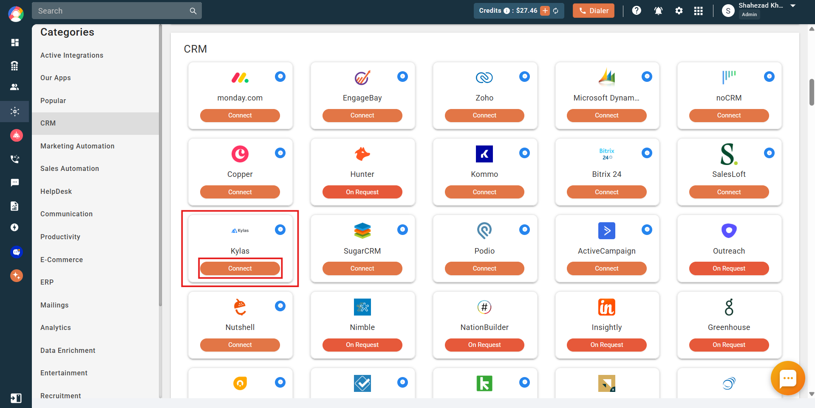This screenshot has height=408, width=815.
Task: Open the Dialer button
Action: tap(594, 11)
